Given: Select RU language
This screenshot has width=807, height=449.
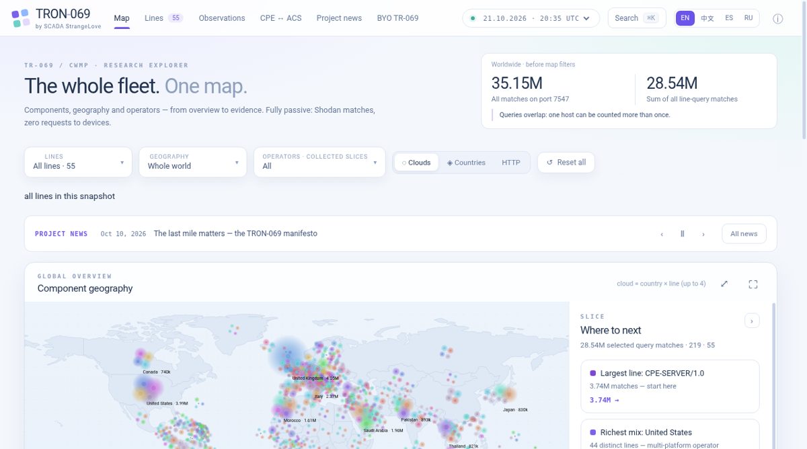Looking at the screenshot, I should coord(748,18).
